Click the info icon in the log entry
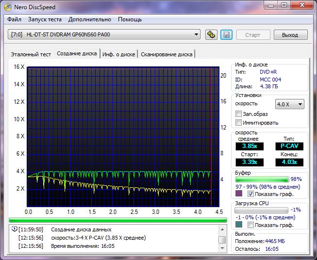The width and height of the screenshot is (317, 260). point(15,229)
